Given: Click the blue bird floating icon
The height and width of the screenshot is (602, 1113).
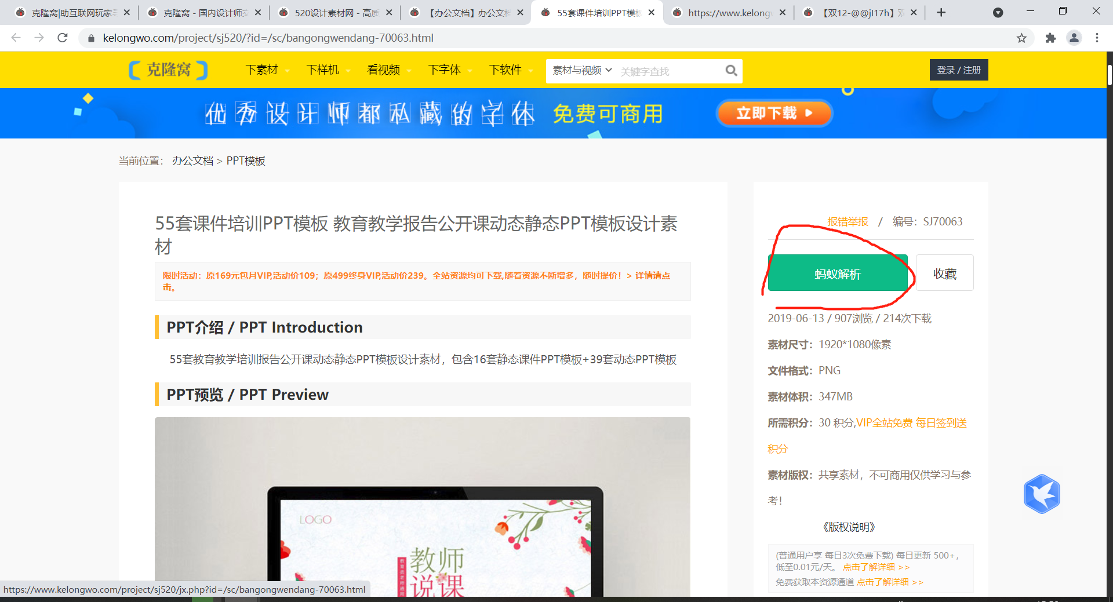Looking at the screenshot, I should tap(1042, 494).
